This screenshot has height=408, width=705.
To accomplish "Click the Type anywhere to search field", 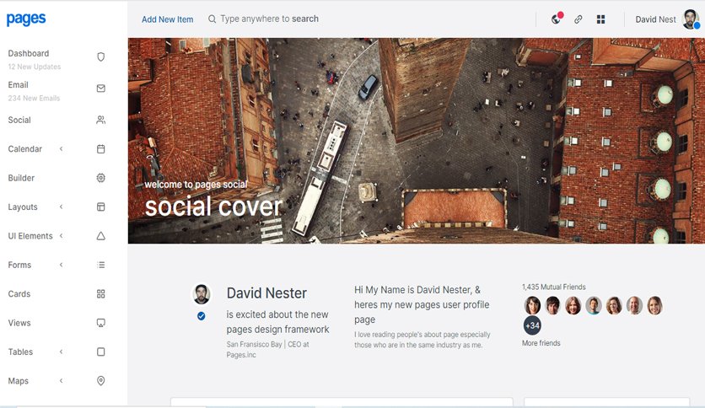I will tap(269, 19).
